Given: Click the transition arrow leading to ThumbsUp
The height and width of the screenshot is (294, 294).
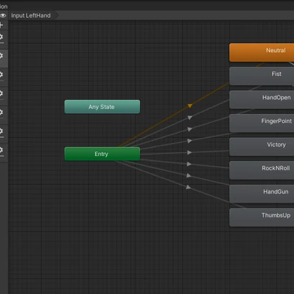Looking at the screenshot, I should coord(188,187).
